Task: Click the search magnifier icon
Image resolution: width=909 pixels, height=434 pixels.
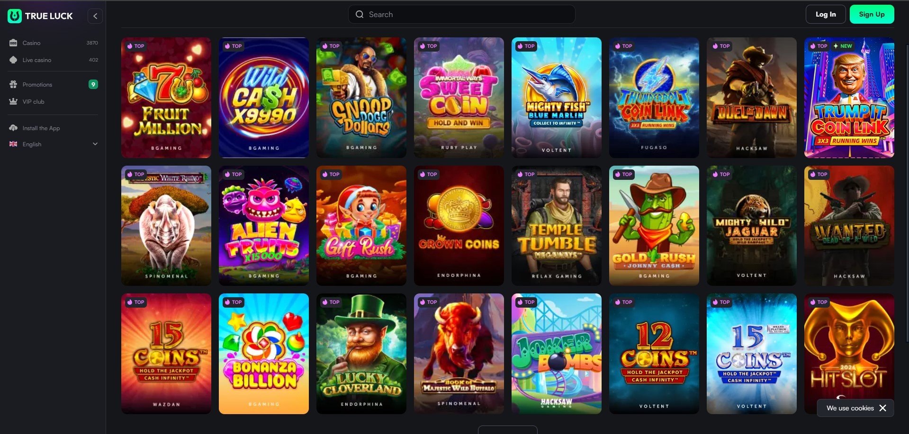Action: [x=360, y=15]
